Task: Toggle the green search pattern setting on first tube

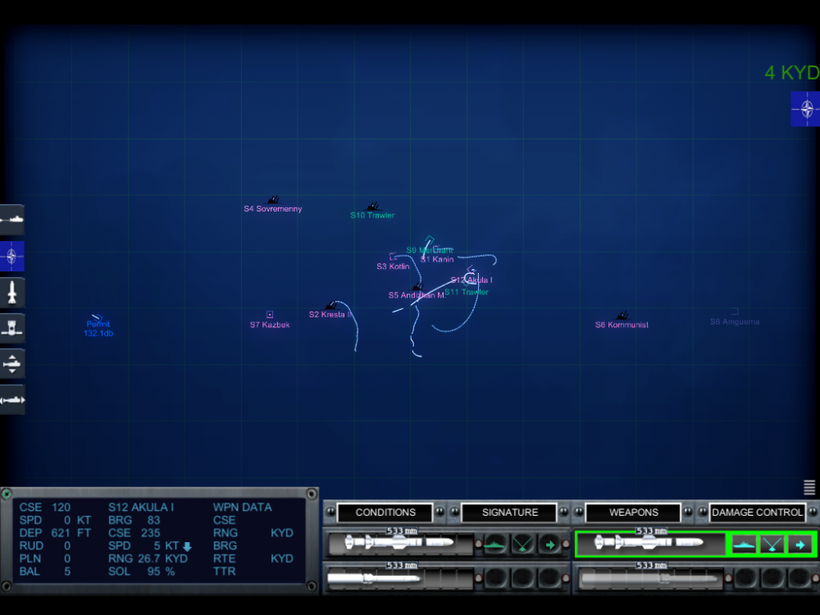Action: [x=522, y=544]
